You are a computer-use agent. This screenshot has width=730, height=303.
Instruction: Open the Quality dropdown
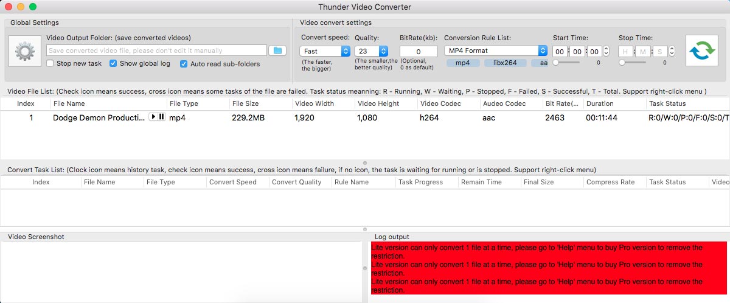click(371, 51)
